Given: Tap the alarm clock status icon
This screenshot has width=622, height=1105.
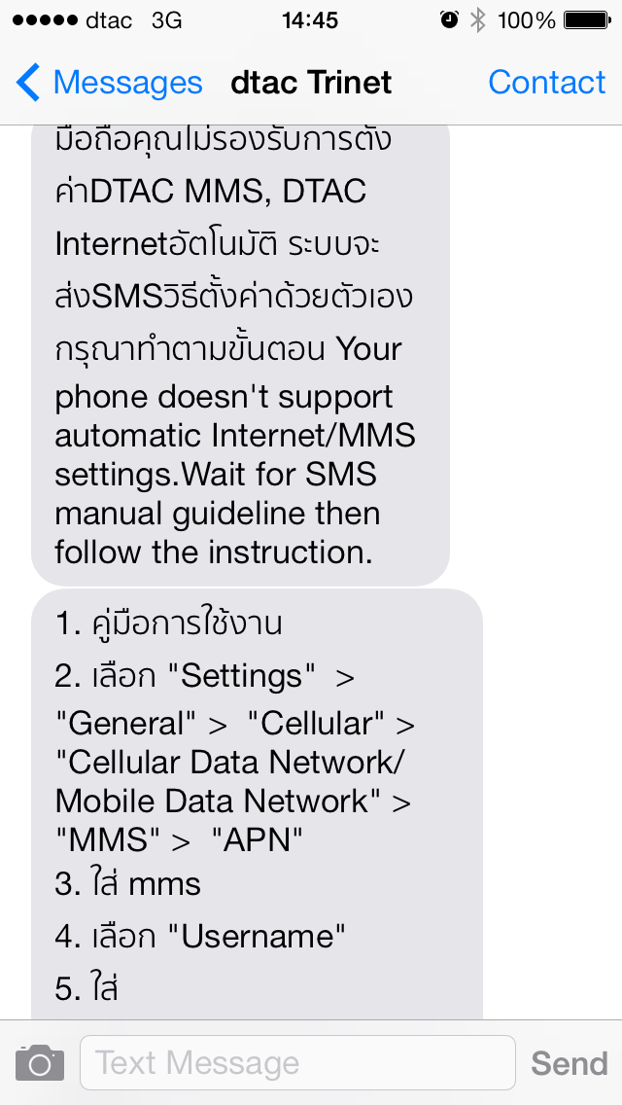Looking at the screenshot, I should [449, 19].
